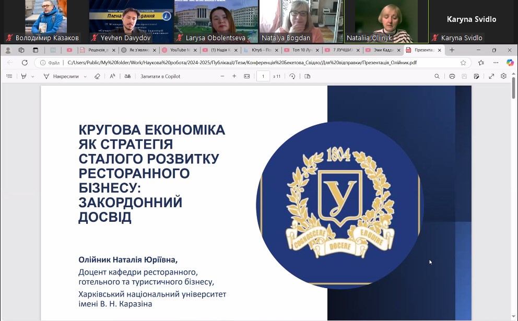The height and width of the screenshot is (321, 518).
Task: Click the read aloud icon
Action: tap(112, 76)
